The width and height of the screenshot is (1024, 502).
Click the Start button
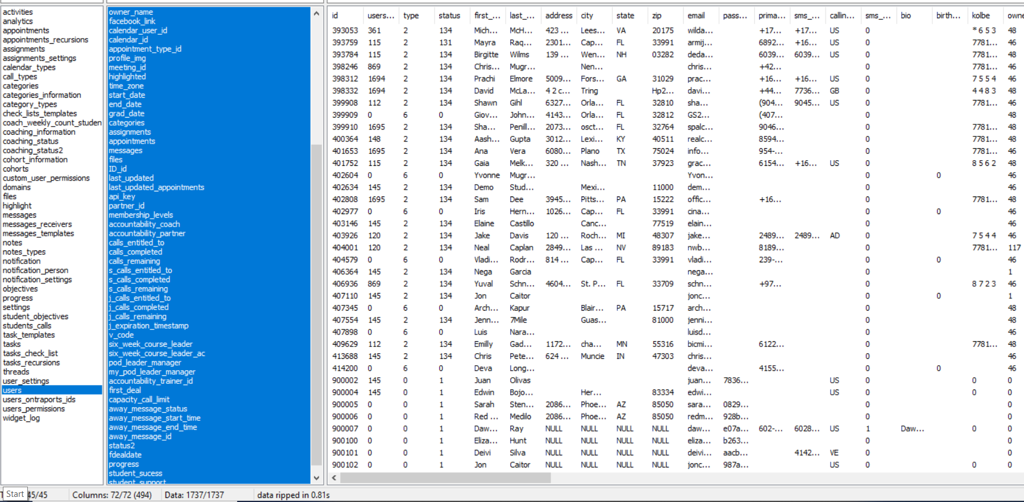click(15, 494)
